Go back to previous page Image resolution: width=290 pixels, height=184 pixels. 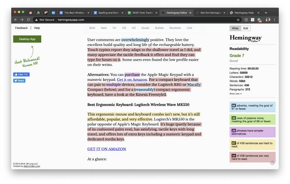pos(16,20)
